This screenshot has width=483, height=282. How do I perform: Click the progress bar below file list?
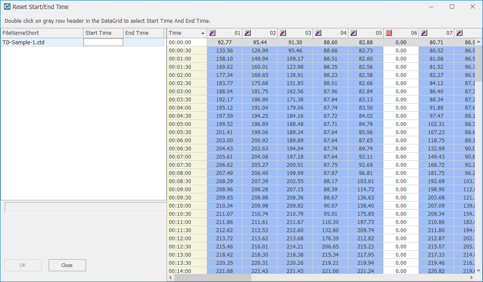(85, 208)
